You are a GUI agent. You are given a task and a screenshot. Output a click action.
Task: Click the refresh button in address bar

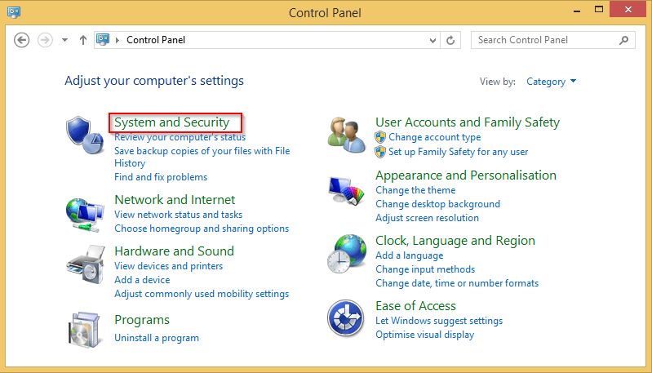(x=451, y=40)
